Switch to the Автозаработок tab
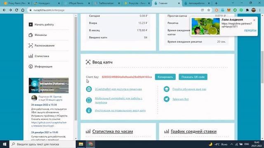 (x=197, y=3)
